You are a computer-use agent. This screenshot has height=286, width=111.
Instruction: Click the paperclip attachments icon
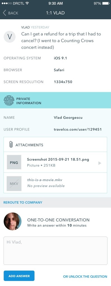(x=11, y=145)
